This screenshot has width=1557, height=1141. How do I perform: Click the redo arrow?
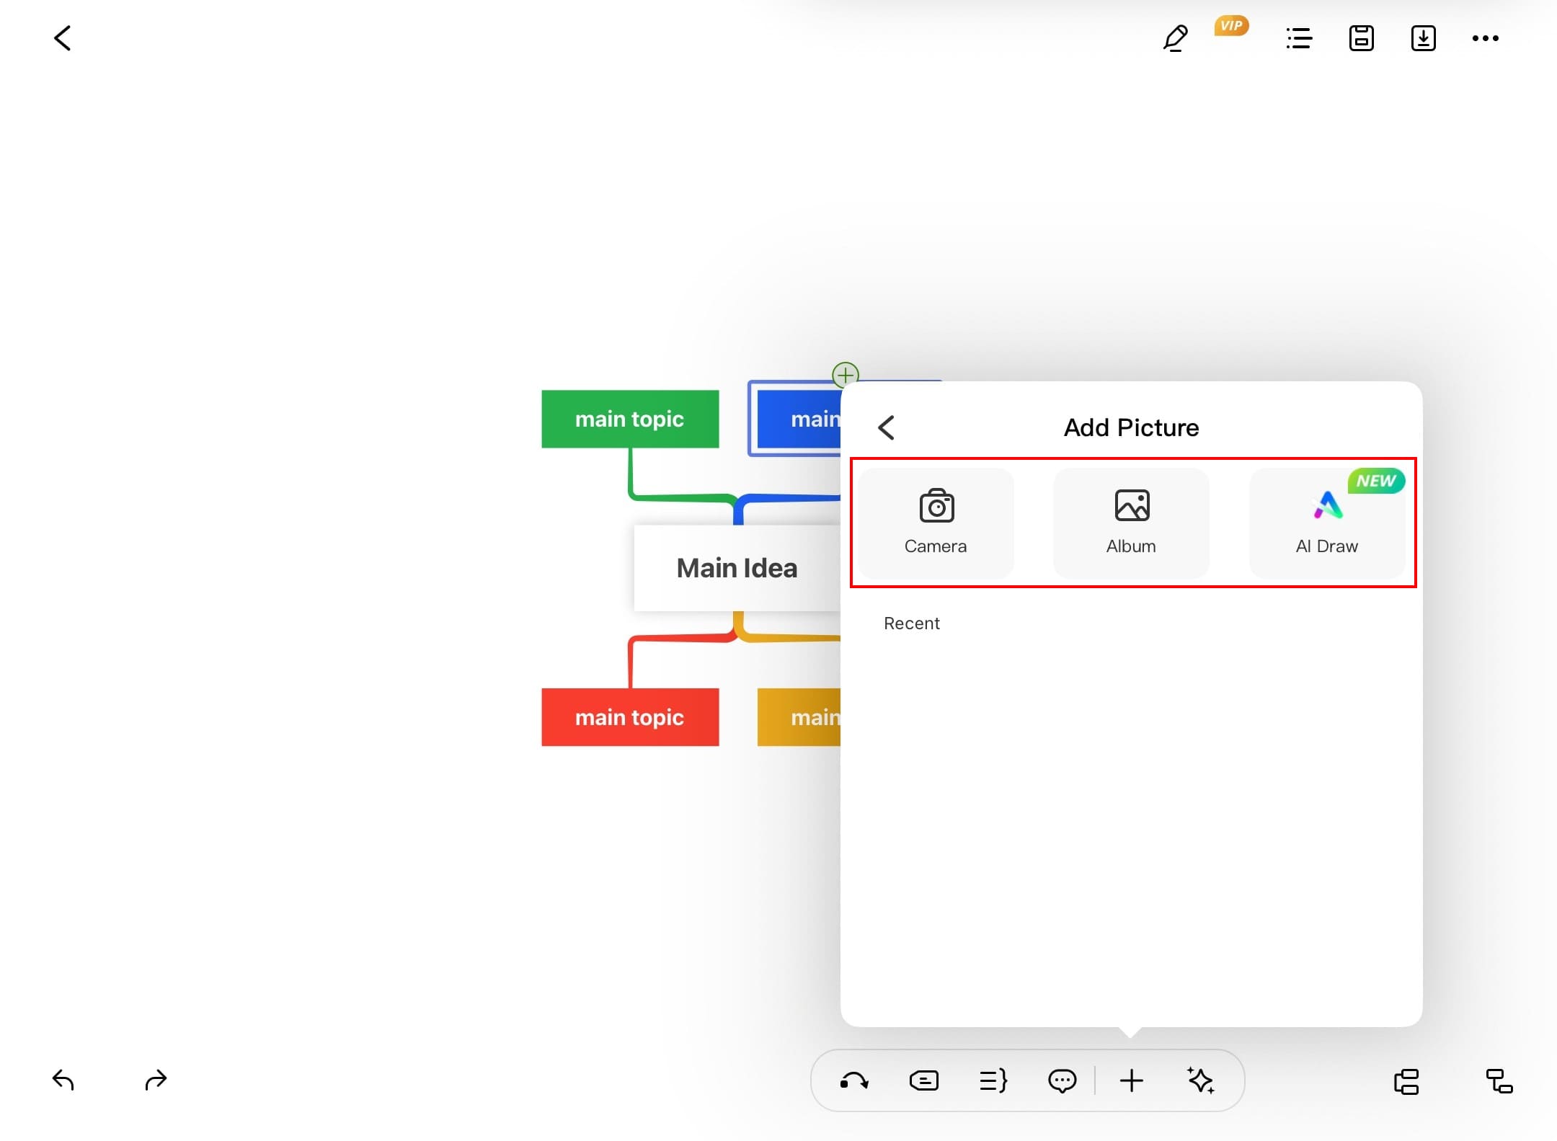(156, 1080)
